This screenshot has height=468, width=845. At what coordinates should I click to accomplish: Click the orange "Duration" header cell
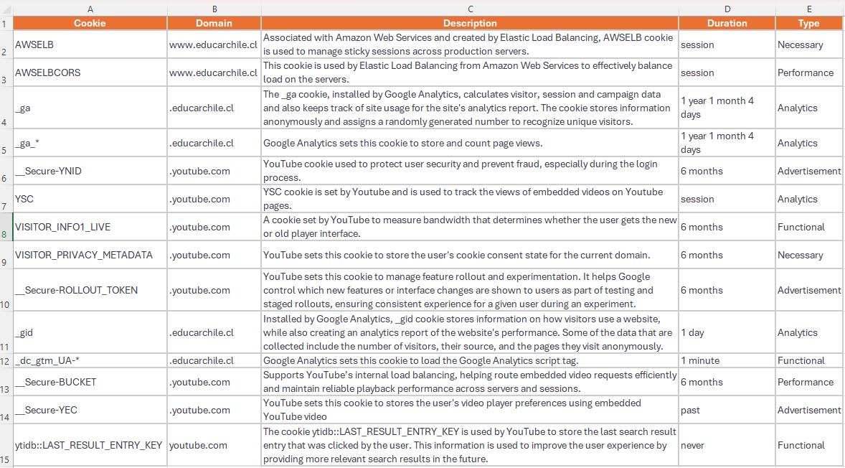click(x=727, y=23)
